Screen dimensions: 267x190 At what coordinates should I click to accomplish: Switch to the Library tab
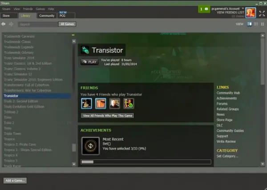pyautogui.click(x=27, y=16)
